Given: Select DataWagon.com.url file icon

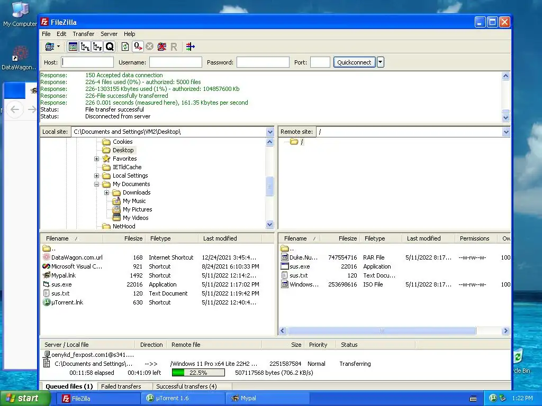Looking at the screenshot, I should 47,257.
